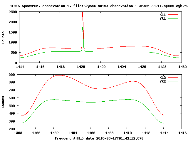Screen dimensions: 188x141
Task: Click the 1422 x-axis tick label
Action: (x=101, y=67)
